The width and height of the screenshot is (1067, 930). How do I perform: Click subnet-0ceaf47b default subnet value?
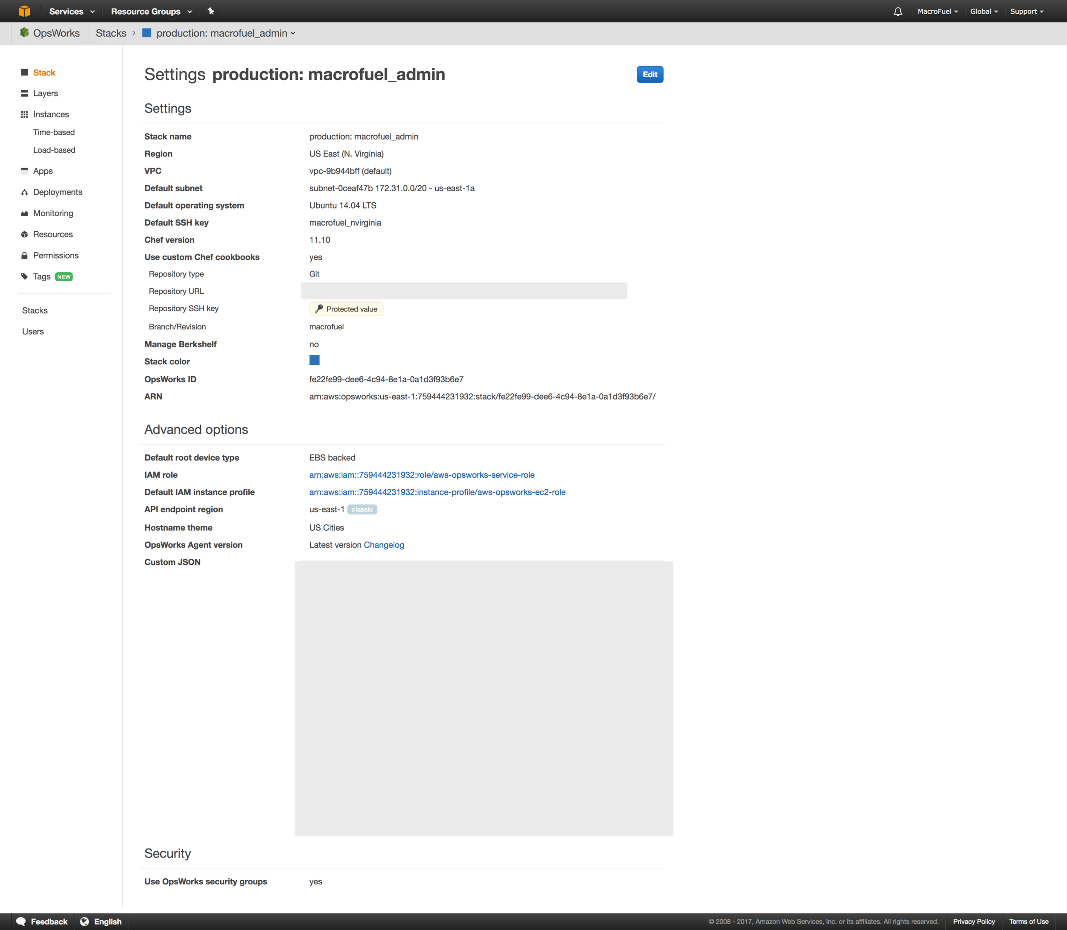pos(392,189)
